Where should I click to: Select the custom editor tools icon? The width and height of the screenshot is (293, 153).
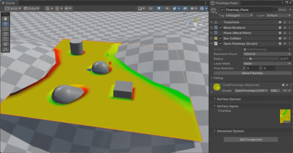pyautogui.click(x=5, y=50)
